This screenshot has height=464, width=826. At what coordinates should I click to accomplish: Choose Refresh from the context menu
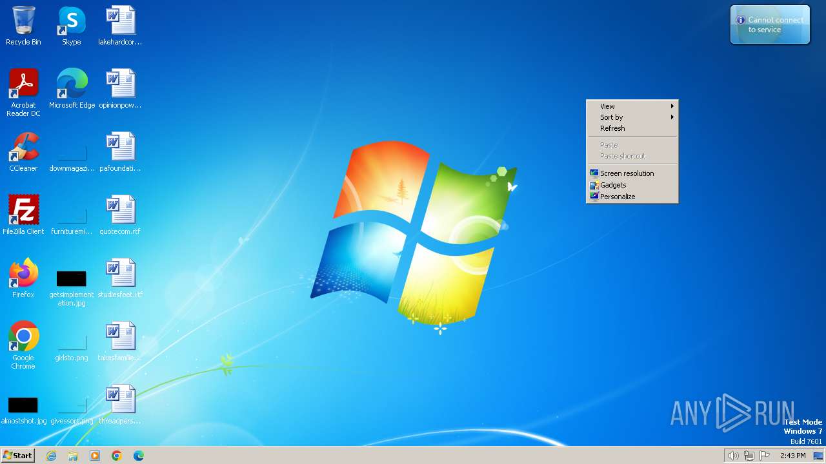point(632,128)
